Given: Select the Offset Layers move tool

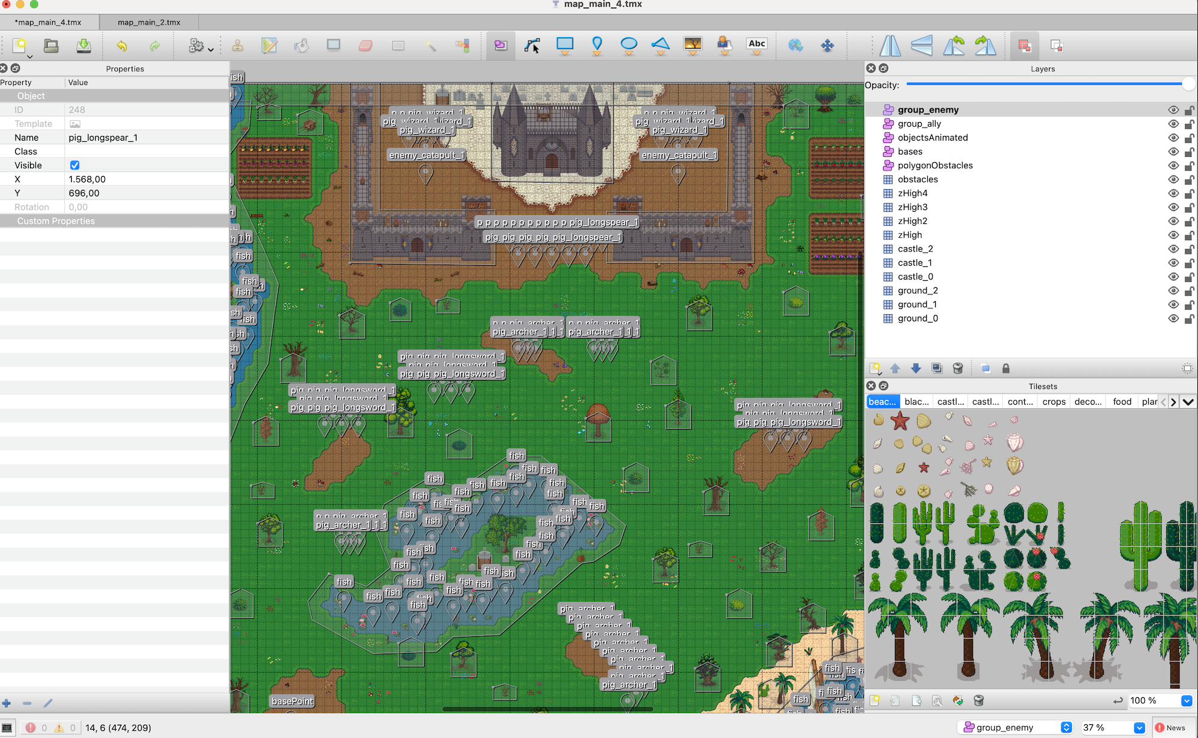Looking at the screenshot, I should coord(827,45).
